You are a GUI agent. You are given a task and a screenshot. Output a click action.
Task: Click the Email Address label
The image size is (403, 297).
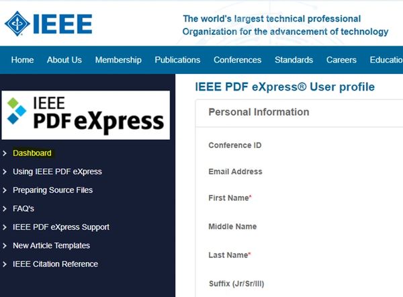236,171
